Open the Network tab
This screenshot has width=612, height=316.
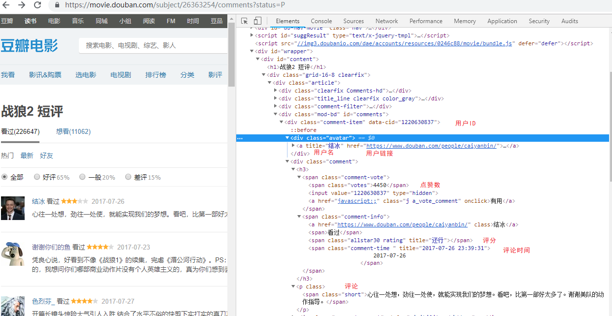point(387,21)
